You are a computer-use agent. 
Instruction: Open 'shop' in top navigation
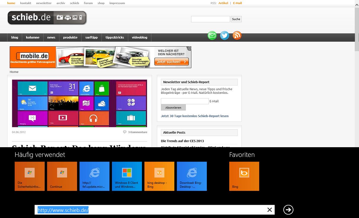pyautogui.click(x=101, y=3)
